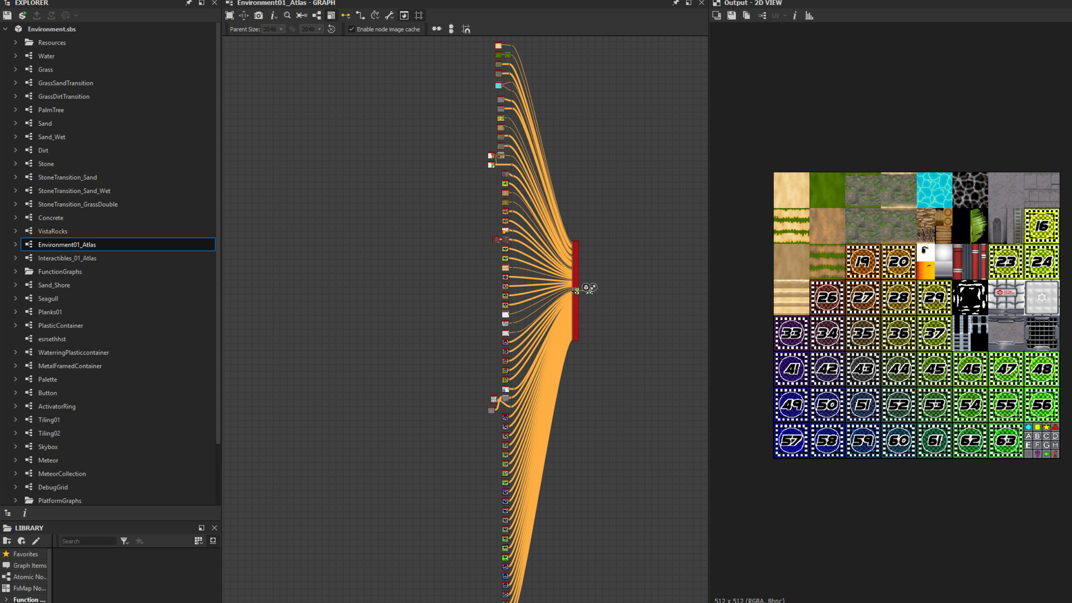Click the info icon in 2D View toolbar
Viewport: 1072px width, 603px height.
795,16
